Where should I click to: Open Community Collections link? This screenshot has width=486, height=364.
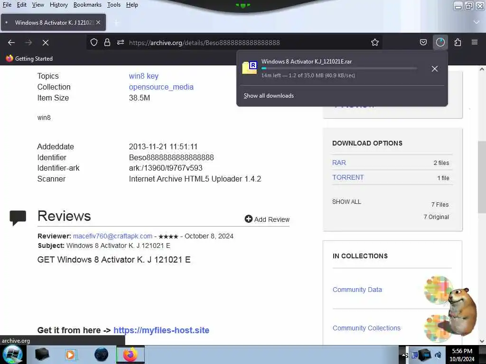coord(366,328)
